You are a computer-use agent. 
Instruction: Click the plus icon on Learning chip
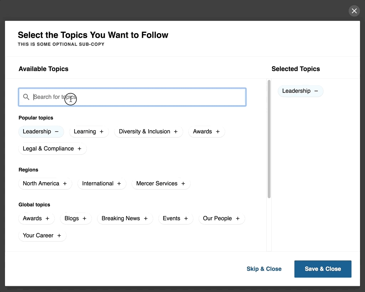102,132
